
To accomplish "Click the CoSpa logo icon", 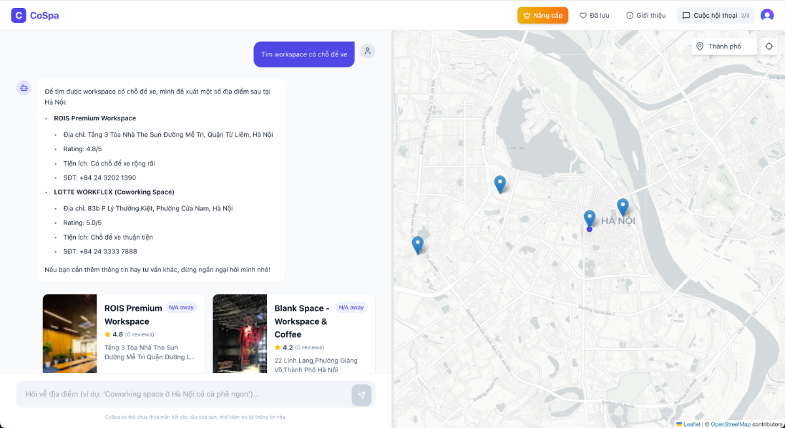I will pyautogui.click(x=18, y=14).
